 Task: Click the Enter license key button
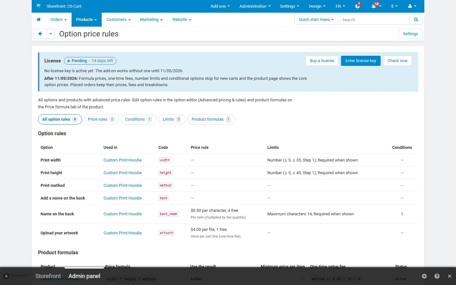361,61
